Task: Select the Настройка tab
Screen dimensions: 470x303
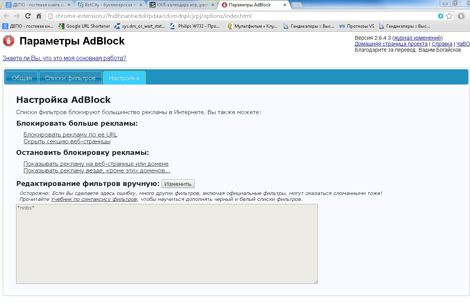Action: click(124, 78)
